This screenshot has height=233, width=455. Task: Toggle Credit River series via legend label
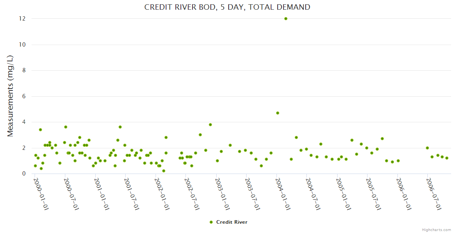[x=231, y=222]
